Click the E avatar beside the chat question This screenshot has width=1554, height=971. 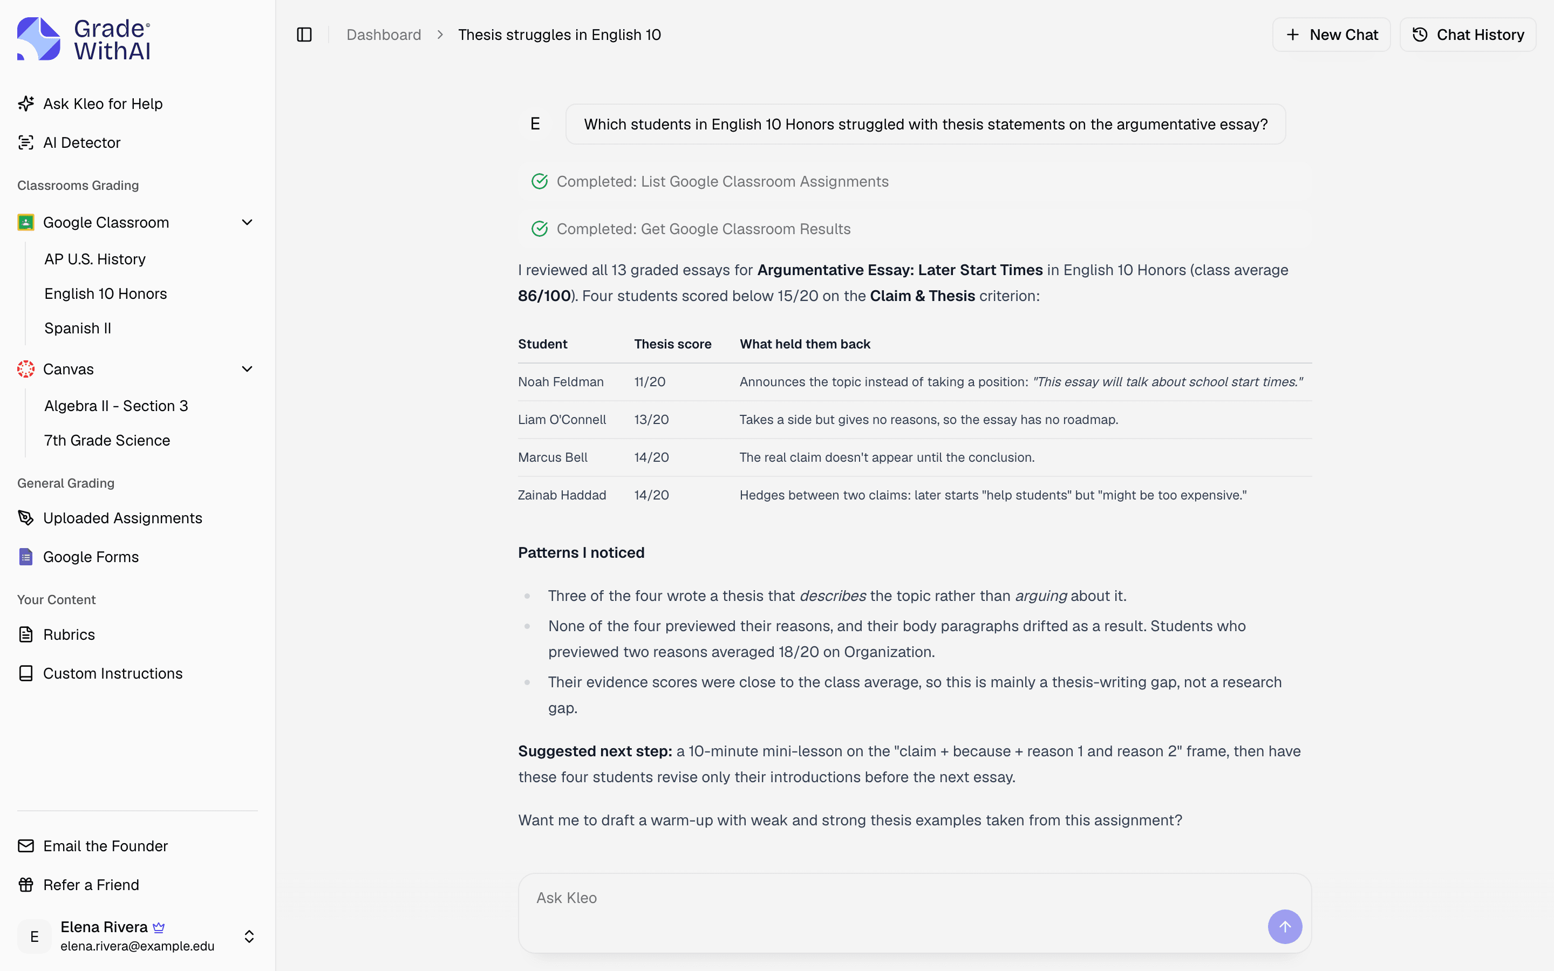535,124
